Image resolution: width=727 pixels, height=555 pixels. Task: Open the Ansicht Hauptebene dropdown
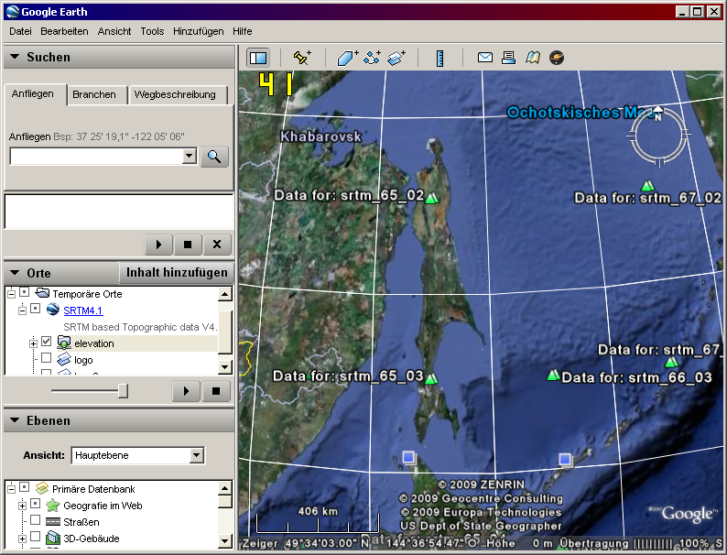pos(196,455)
